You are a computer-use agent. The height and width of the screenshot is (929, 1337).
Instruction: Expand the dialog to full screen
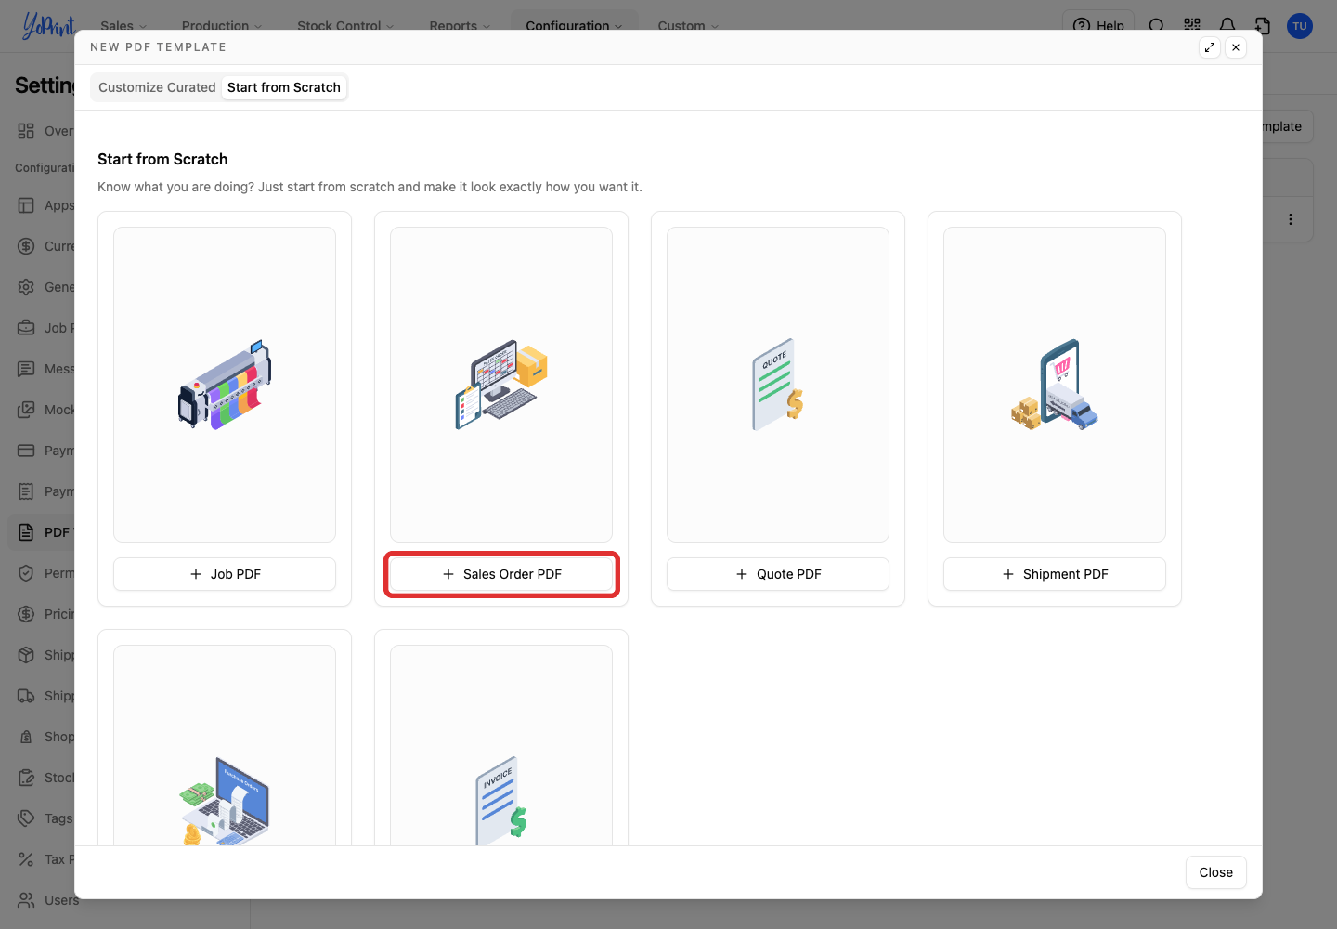1210,47
